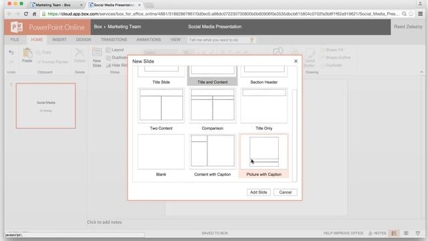
Task: Collapse the ribbon with the chevron
Action: click(x=421, y=72)
